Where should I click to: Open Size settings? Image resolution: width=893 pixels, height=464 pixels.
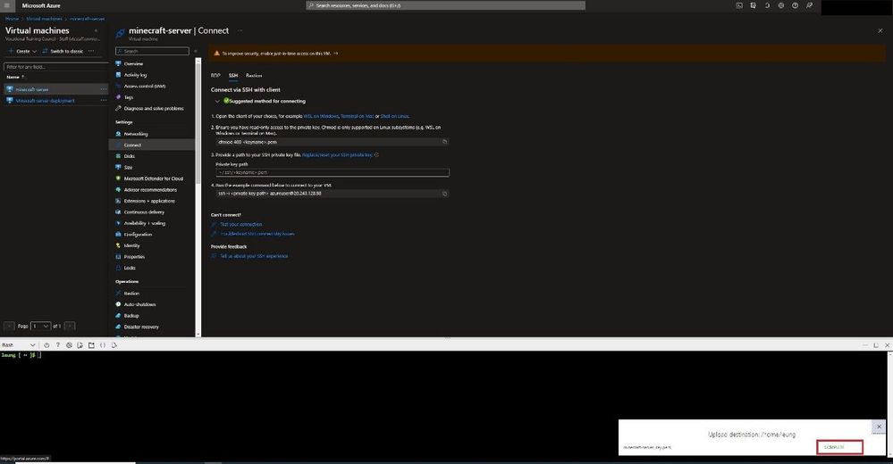click(128, 167)
